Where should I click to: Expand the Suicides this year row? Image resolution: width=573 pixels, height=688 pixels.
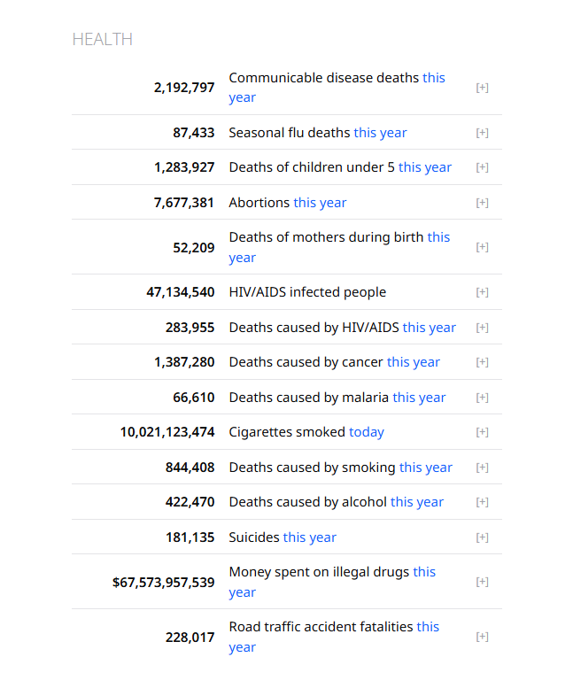[x=482, y=537]
